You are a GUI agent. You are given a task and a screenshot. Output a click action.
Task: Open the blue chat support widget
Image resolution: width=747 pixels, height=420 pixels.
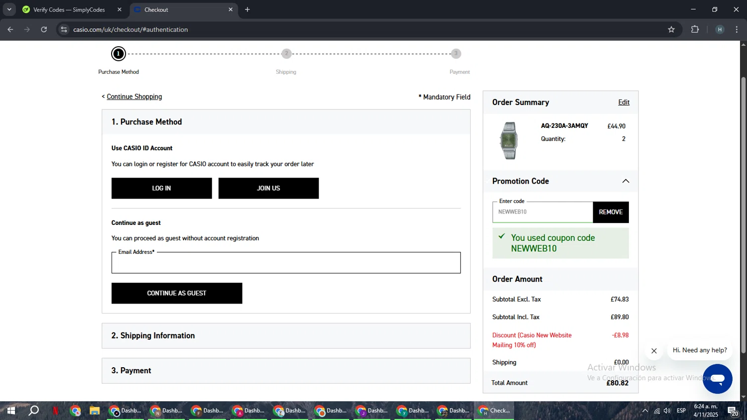[x=718, y=379]
